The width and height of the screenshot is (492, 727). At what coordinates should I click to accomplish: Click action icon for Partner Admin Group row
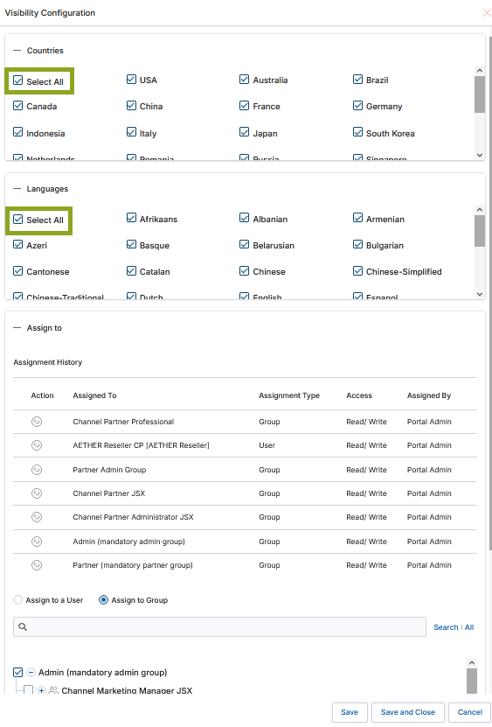(x=37, y=470)
